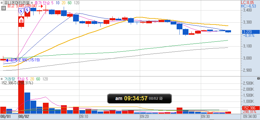Click the 2,500K volume axis label
Viewport: 260px width, 120px height.
coord(248,83)
